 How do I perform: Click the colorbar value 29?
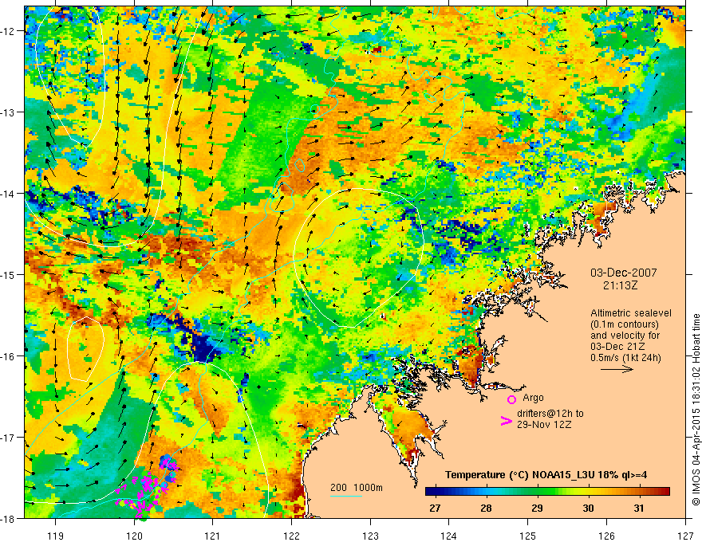tap(537, 509)
